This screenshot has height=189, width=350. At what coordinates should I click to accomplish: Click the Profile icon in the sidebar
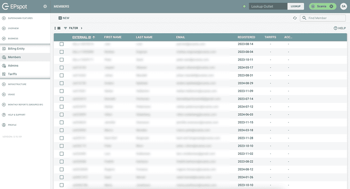[4, 125]
